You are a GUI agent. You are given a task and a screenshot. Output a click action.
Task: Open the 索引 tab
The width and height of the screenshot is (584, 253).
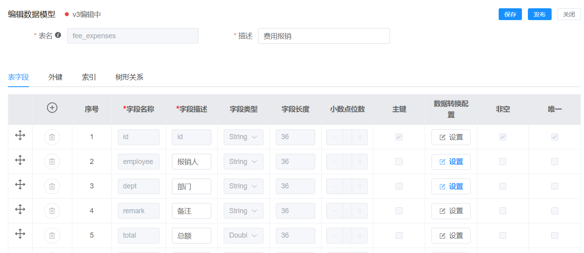click(89, 77)
